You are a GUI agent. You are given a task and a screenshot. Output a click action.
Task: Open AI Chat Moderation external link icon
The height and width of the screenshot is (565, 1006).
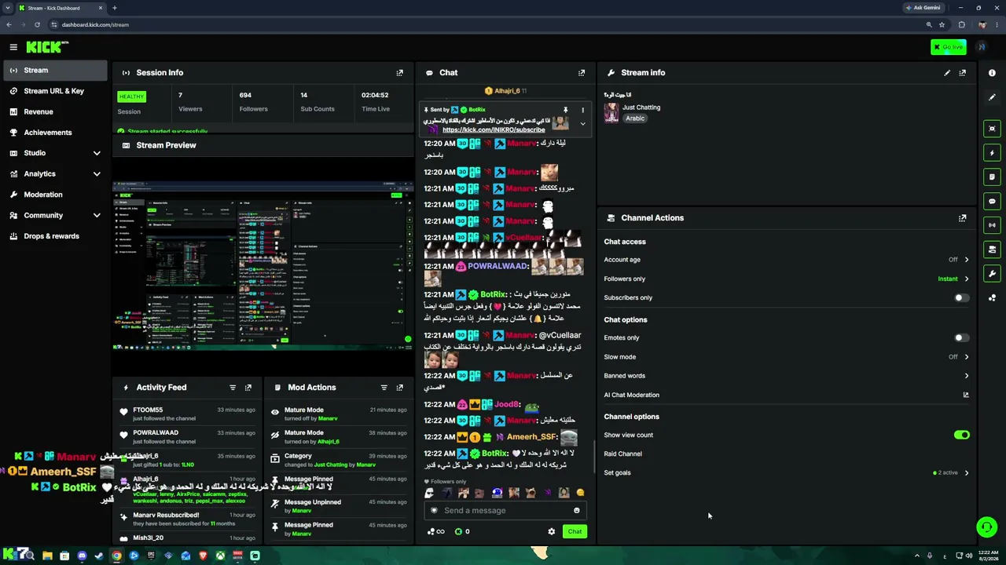click(966, 395)
